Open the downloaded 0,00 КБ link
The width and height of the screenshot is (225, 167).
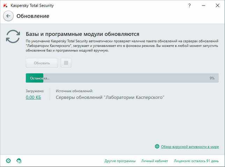point(34,97)
